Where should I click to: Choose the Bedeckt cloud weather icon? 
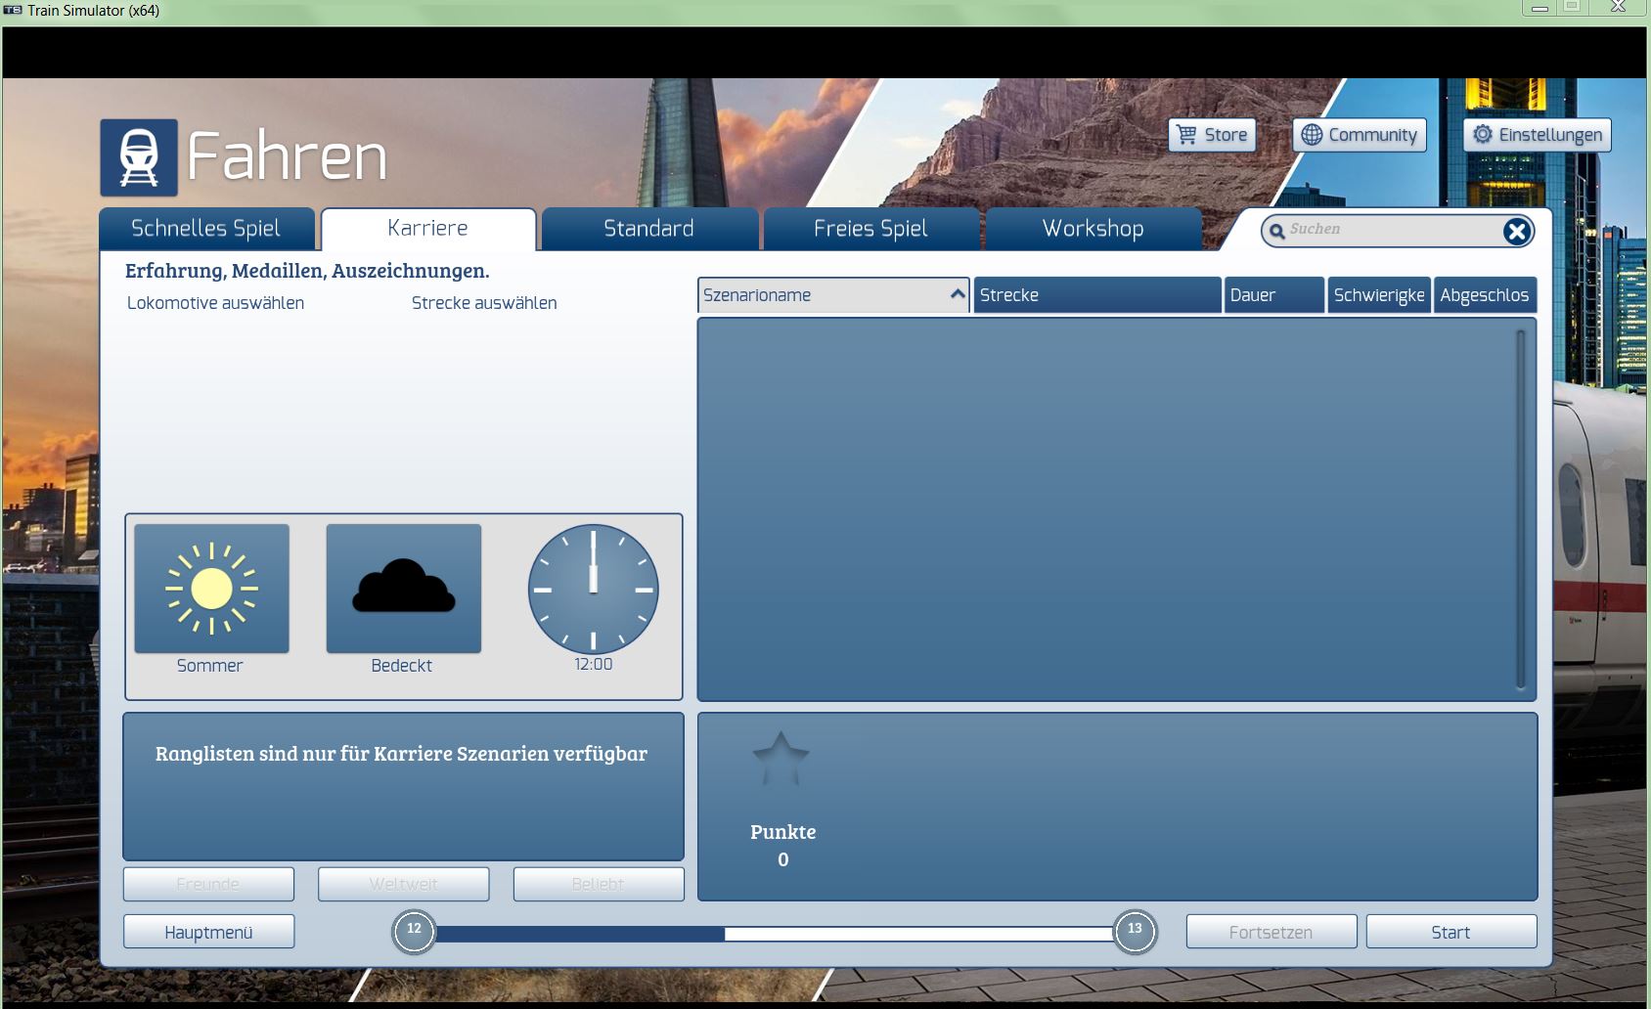tap(403, 589)
